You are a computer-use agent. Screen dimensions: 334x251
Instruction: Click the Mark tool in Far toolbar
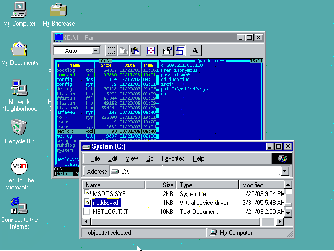point(111,51)
